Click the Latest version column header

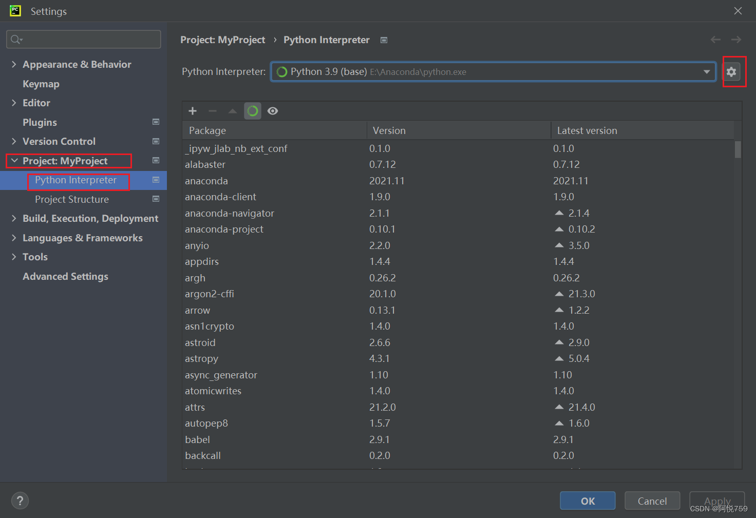click(x=642, y=130)
